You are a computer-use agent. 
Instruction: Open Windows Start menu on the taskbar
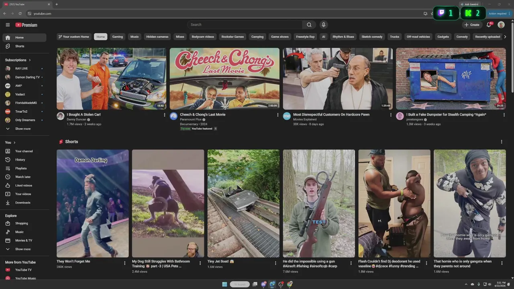(x=224, y=284)
